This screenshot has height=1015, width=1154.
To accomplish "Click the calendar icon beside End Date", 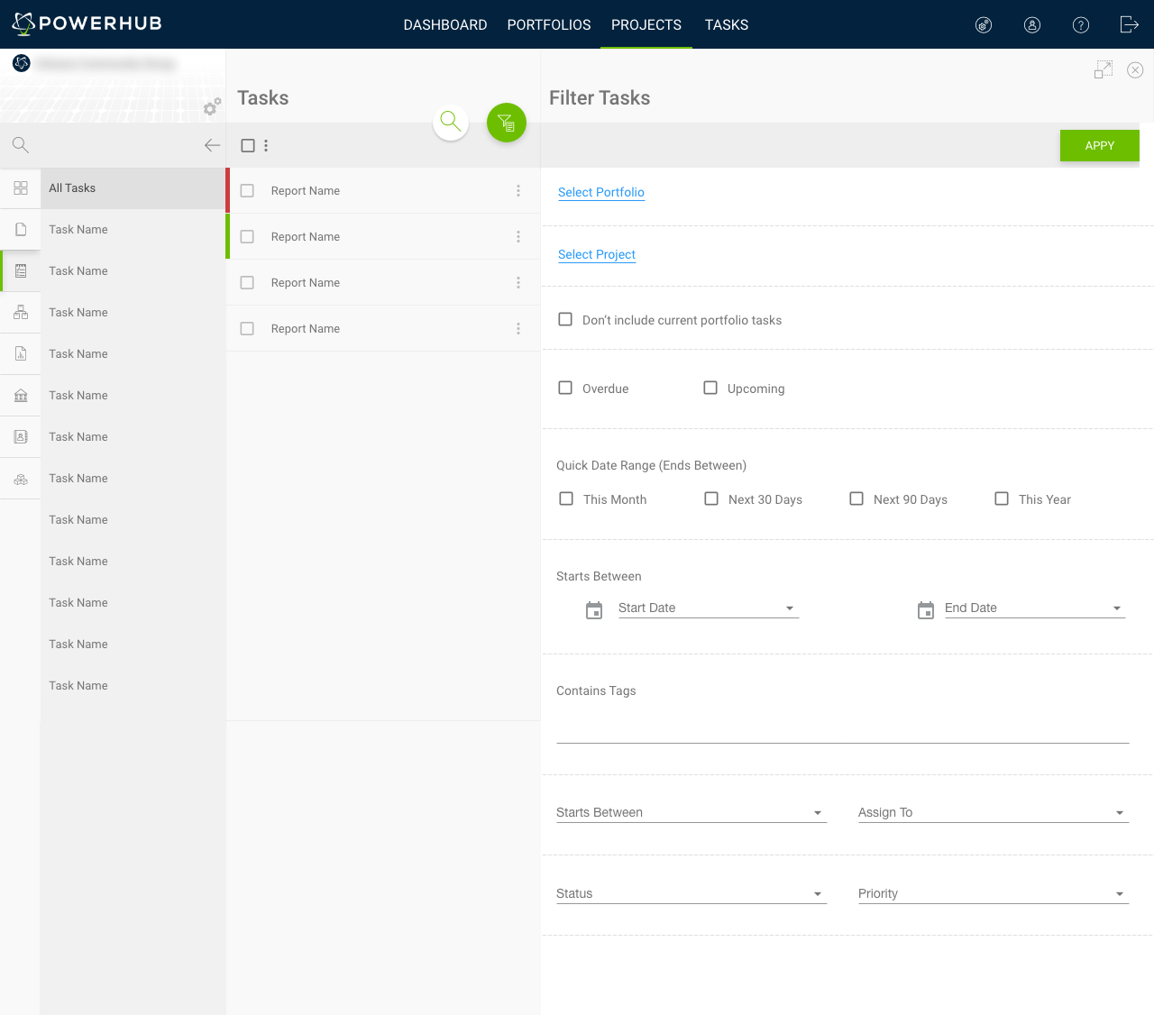I will point(926,610).
